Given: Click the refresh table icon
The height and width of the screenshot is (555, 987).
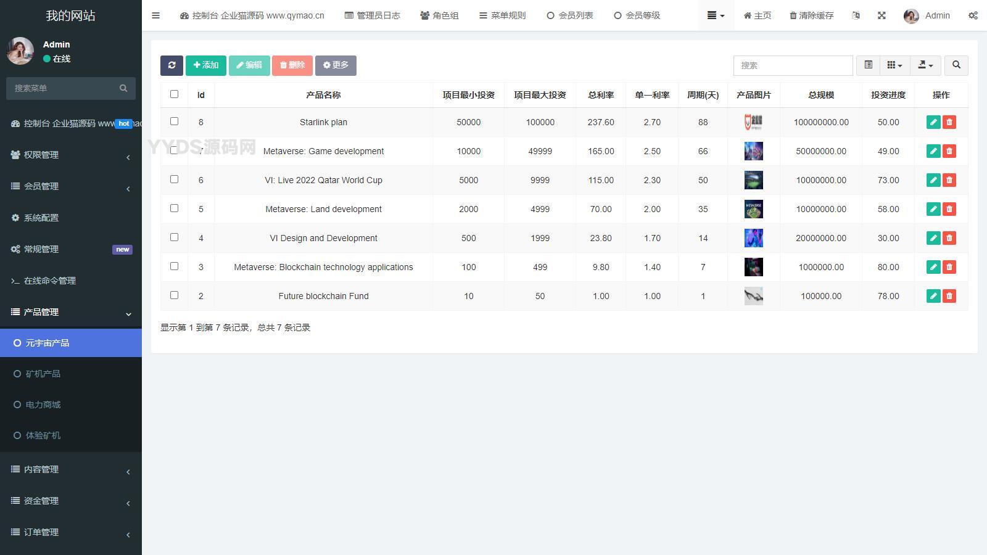Looking at the screenshot, I should coord(171,65).
